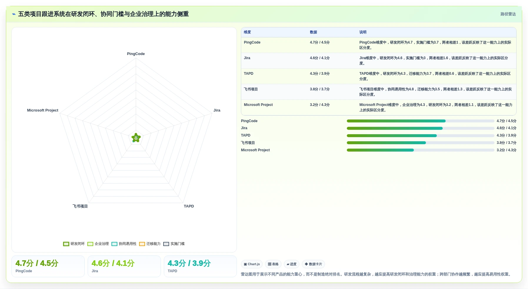Open the Jira 4.6分 / 4.1分 stat card
Image resolution: width=528 pixels, height=289 pixels.
[x=124, y=266]
